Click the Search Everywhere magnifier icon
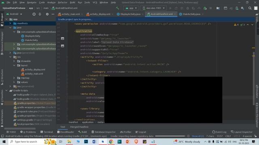 250,8
